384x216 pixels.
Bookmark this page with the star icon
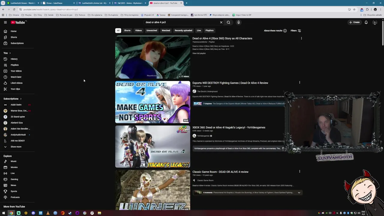[354, 9]
